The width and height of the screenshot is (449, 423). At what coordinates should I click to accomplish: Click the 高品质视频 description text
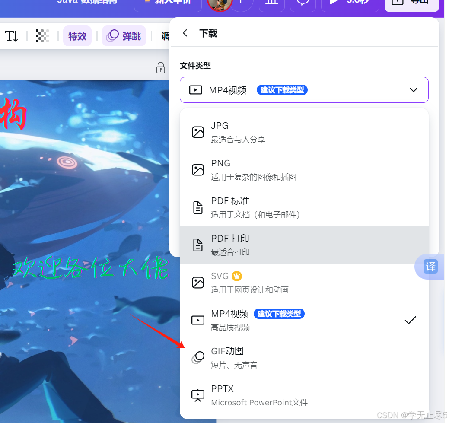click(x=230, y=328)
